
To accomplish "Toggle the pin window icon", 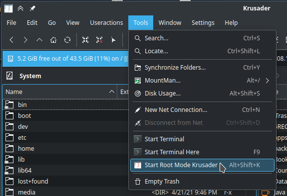I will [32, 8].
